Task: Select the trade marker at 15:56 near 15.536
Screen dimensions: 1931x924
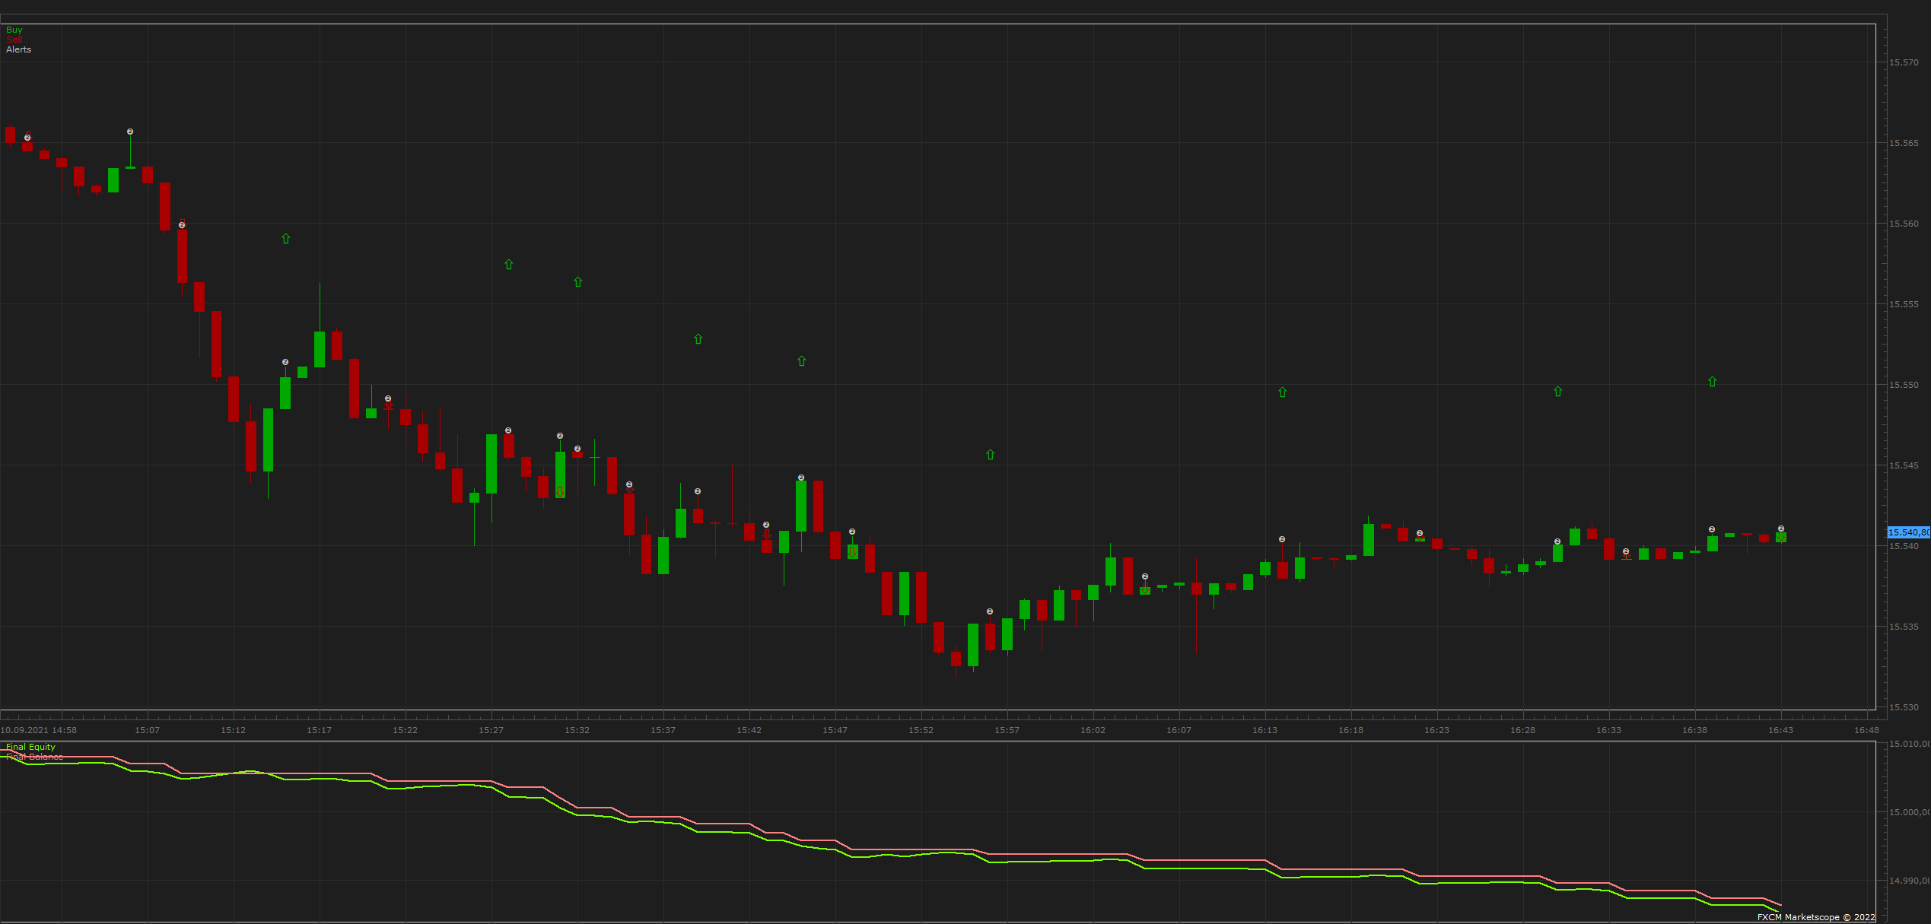Action: point(990,611)
